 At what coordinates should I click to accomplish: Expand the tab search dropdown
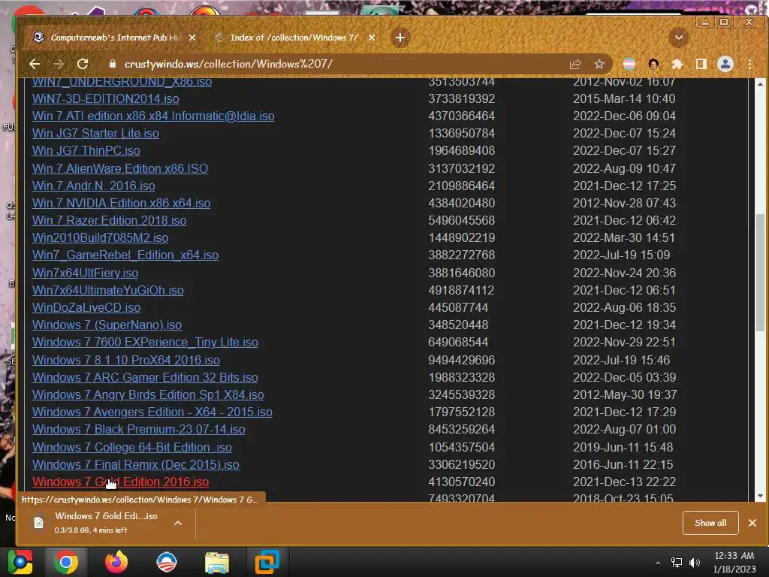click(x=679, y=38)
